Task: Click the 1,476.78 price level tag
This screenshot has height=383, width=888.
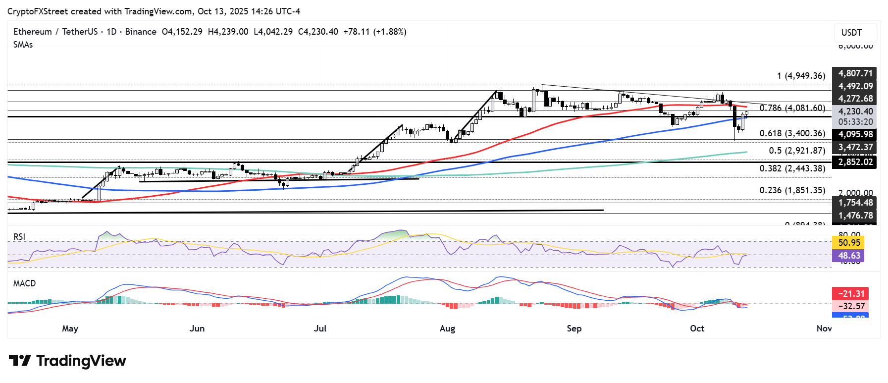Action: (x=855, y=216)
